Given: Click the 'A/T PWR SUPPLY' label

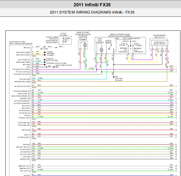Looking at the screenshot, I should tap(24, 137).
